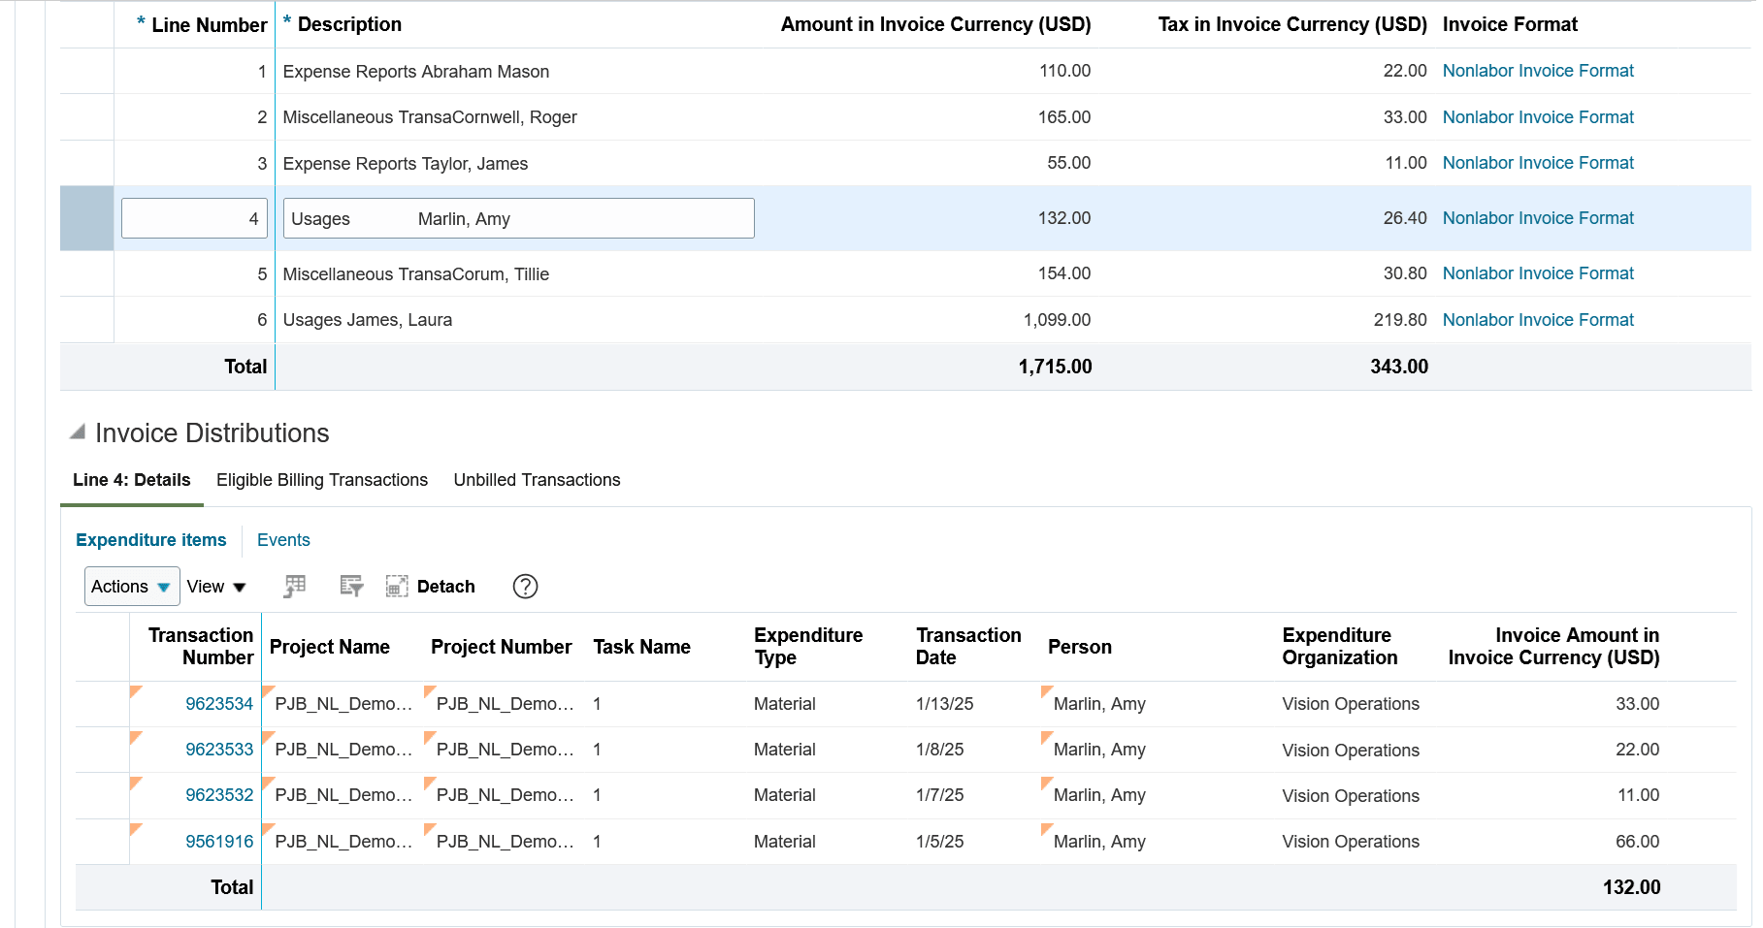
Task: Select row Expense Reports Abraham Mason
Action: [905, 71]
